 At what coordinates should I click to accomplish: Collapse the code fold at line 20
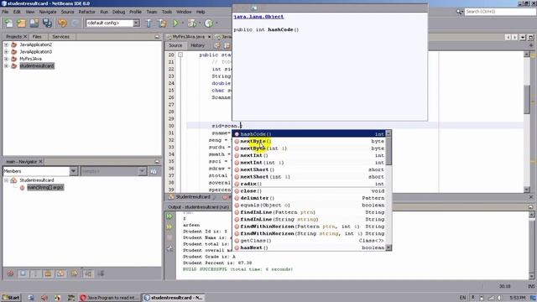click(180, 55)
